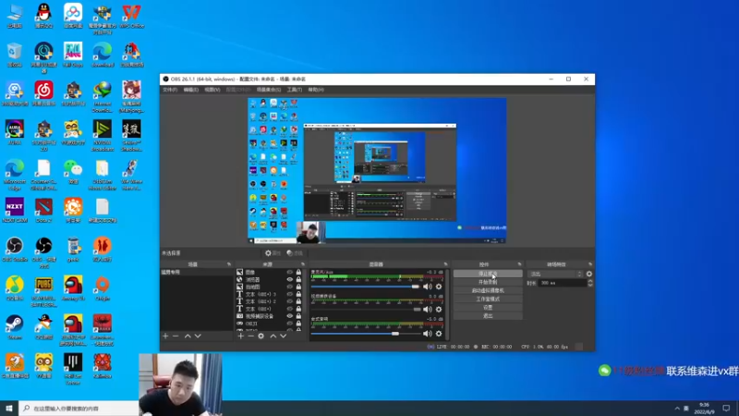
Task: Mute the 视频捕获设备 audio channel speaker
Action: click(427, 310)
